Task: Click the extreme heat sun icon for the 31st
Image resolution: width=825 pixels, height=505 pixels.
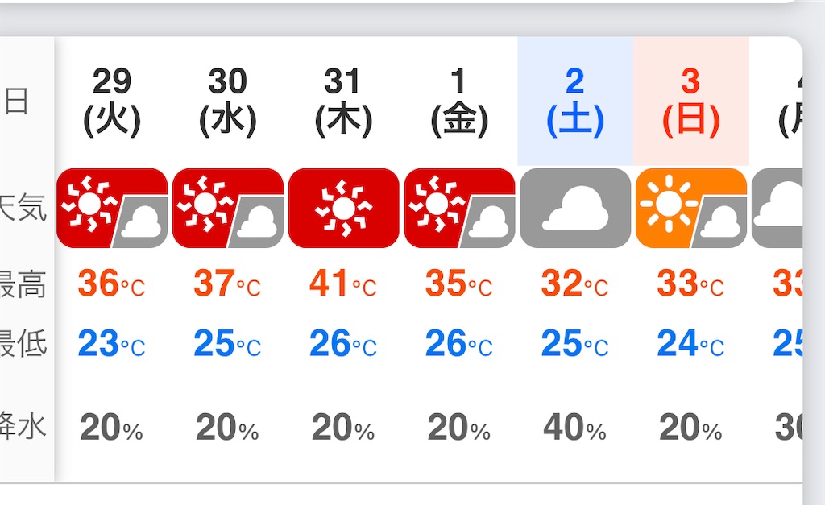Action: pos(343,208)
